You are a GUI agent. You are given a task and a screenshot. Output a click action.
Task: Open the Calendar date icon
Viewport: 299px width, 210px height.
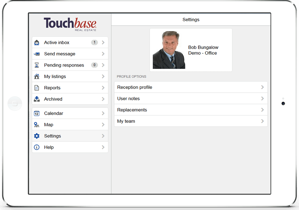click(x=37, y=113)
